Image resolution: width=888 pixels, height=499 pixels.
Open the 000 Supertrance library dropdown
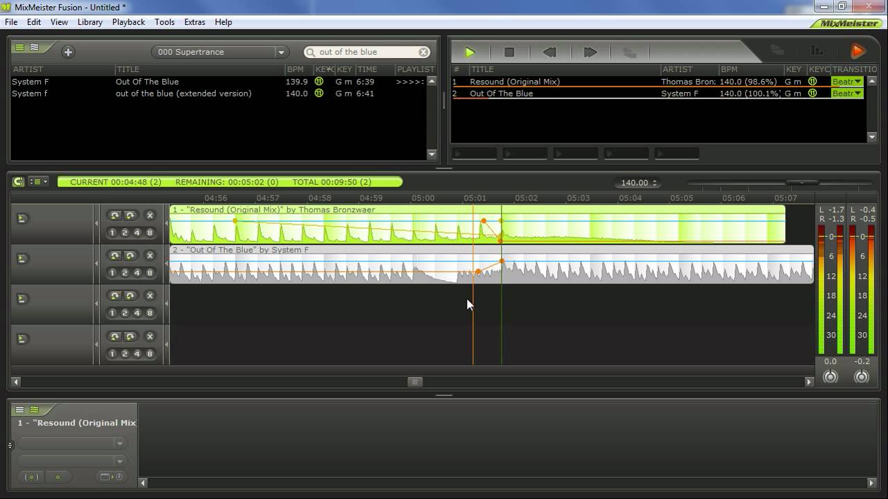point(219,52)
